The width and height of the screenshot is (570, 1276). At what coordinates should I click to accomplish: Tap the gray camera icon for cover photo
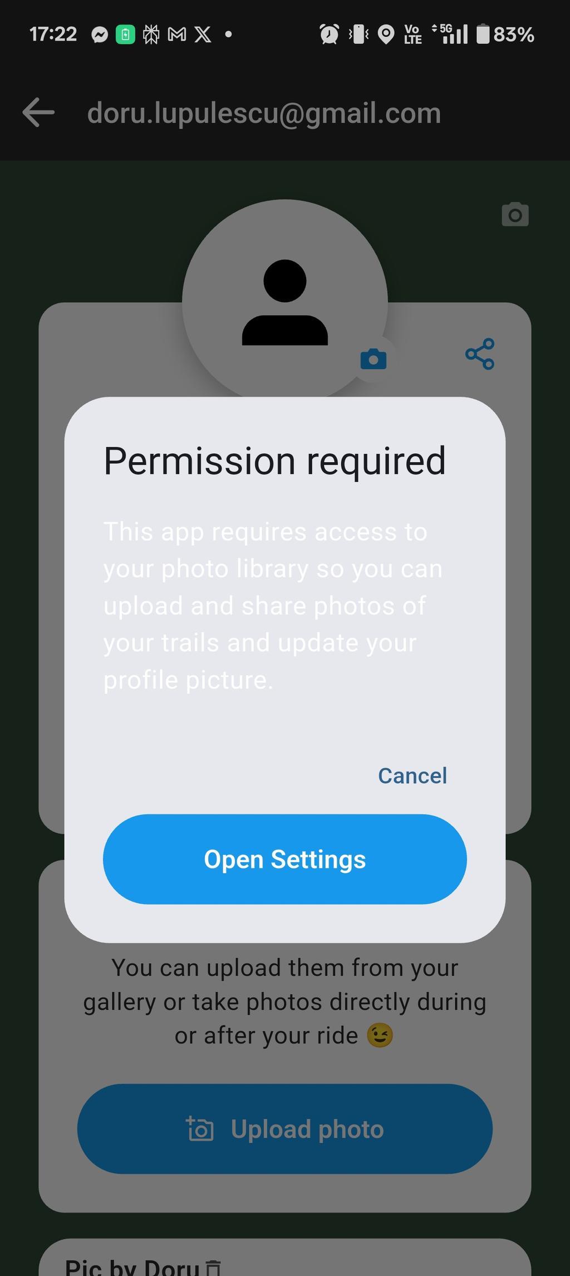(515, 215)
